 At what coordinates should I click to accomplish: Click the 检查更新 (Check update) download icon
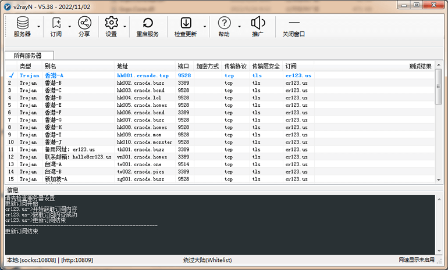click(186, 23)
